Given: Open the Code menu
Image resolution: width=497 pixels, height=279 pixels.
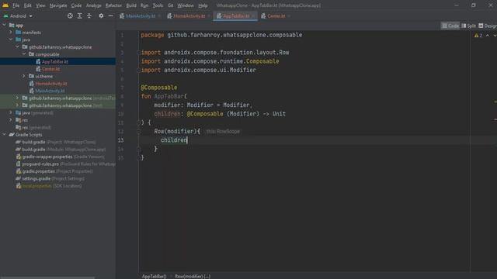Looking at the screenshot, I should (x=76, y=5).
